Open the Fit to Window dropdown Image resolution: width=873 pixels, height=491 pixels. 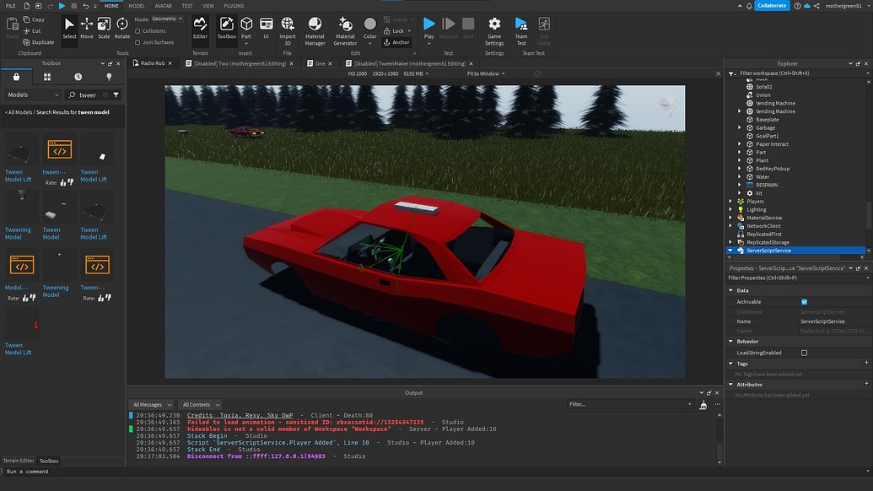486,74
